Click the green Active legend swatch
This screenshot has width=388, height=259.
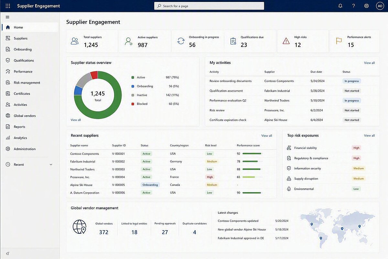tap(133, 77)
